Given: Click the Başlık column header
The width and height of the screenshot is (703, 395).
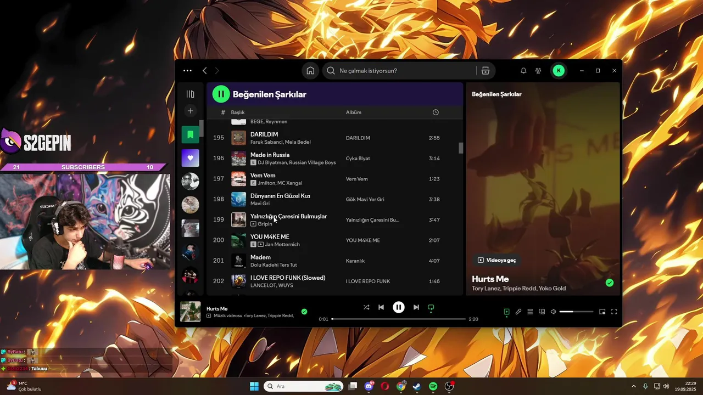Looking at the screenshot, I should [x=238, y=112].
